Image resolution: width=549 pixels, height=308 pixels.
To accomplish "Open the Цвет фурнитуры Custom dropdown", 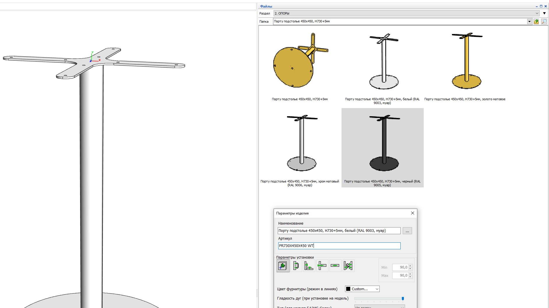I will 362,289.
